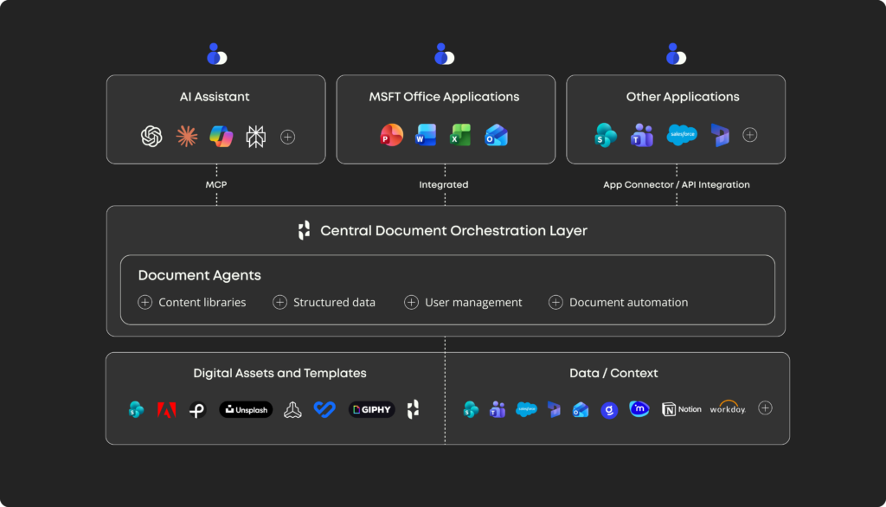Click the ChatGPT icon under AI Assistant
The height and width of the screenshot is (507, 886).
tap(151, 136)
